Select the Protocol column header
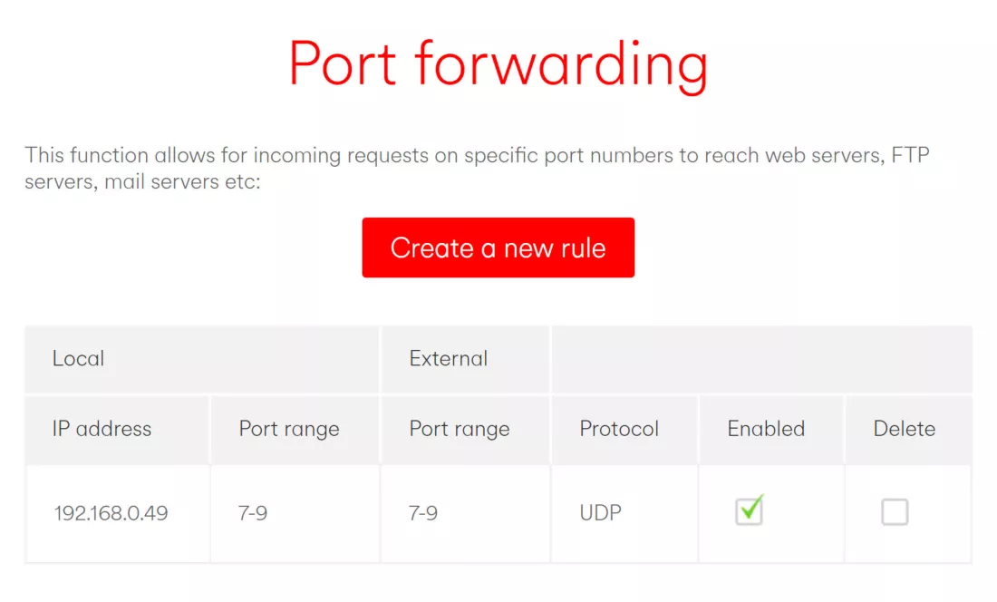This screenshot has height=602, width=997. (x=619, y=429)
